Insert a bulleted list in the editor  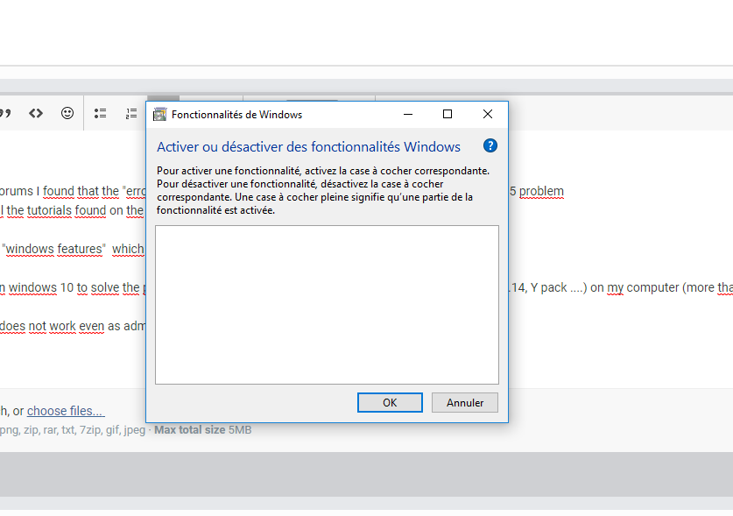pos(100,113)
